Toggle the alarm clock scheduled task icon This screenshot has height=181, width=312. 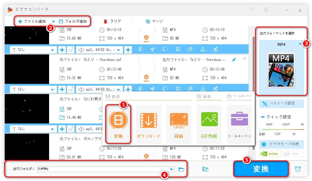pyautogui.click(x=298, y=169)
